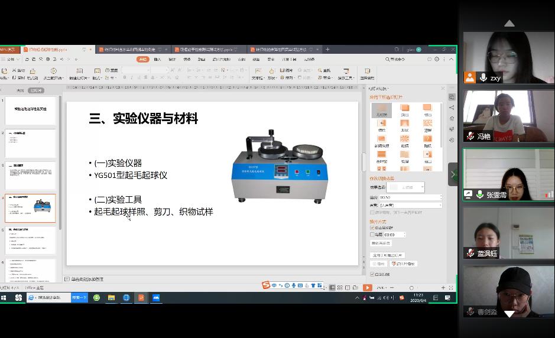Toggle the auto preview checkbox
The image size is (555, 338).
pos(372,274)
